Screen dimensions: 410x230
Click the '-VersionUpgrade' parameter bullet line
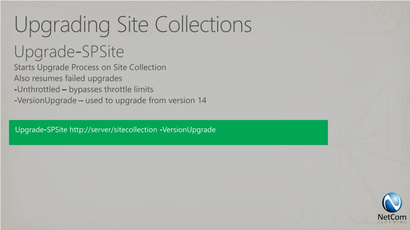click(x=110, y=100)
